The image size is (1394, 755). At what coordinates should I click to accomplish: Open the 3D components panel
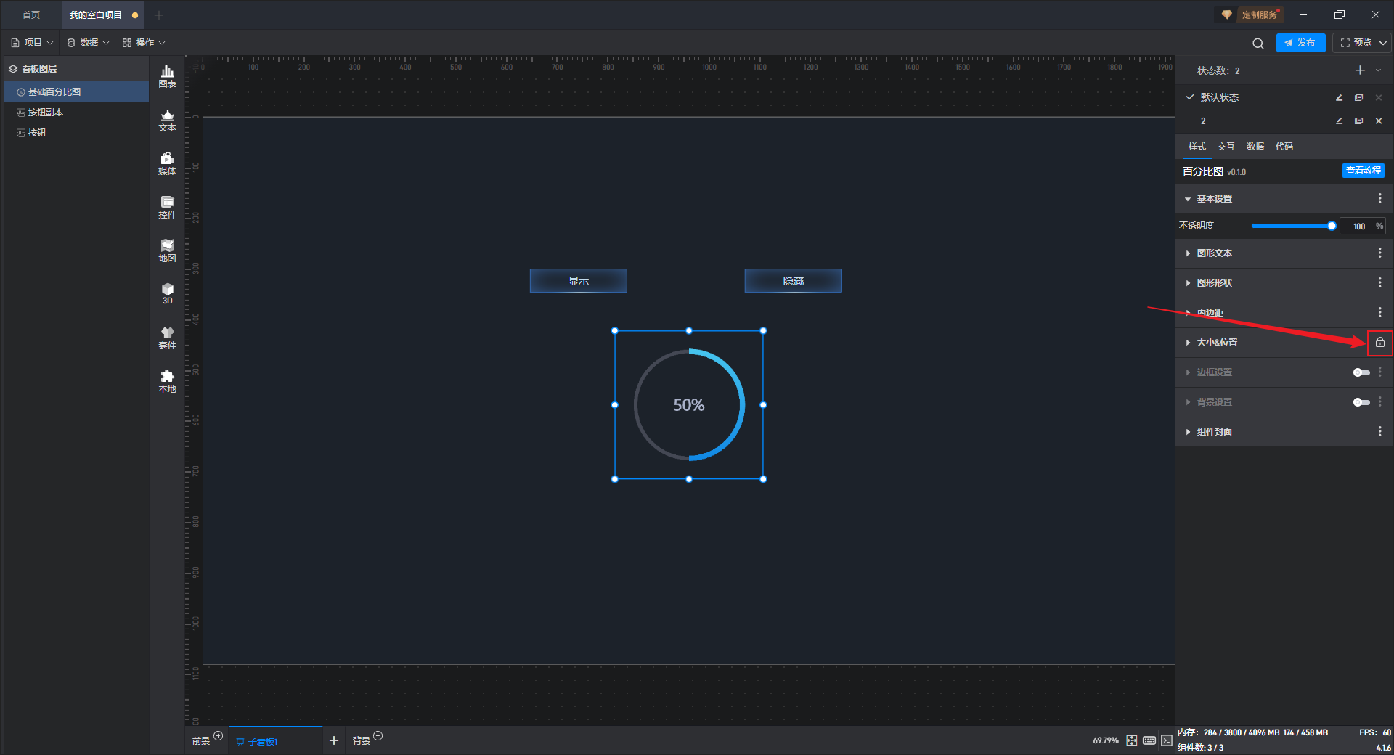coord(167,293)
